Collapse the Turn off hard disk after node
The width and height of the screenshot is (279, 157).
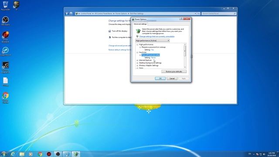point(140,55)
